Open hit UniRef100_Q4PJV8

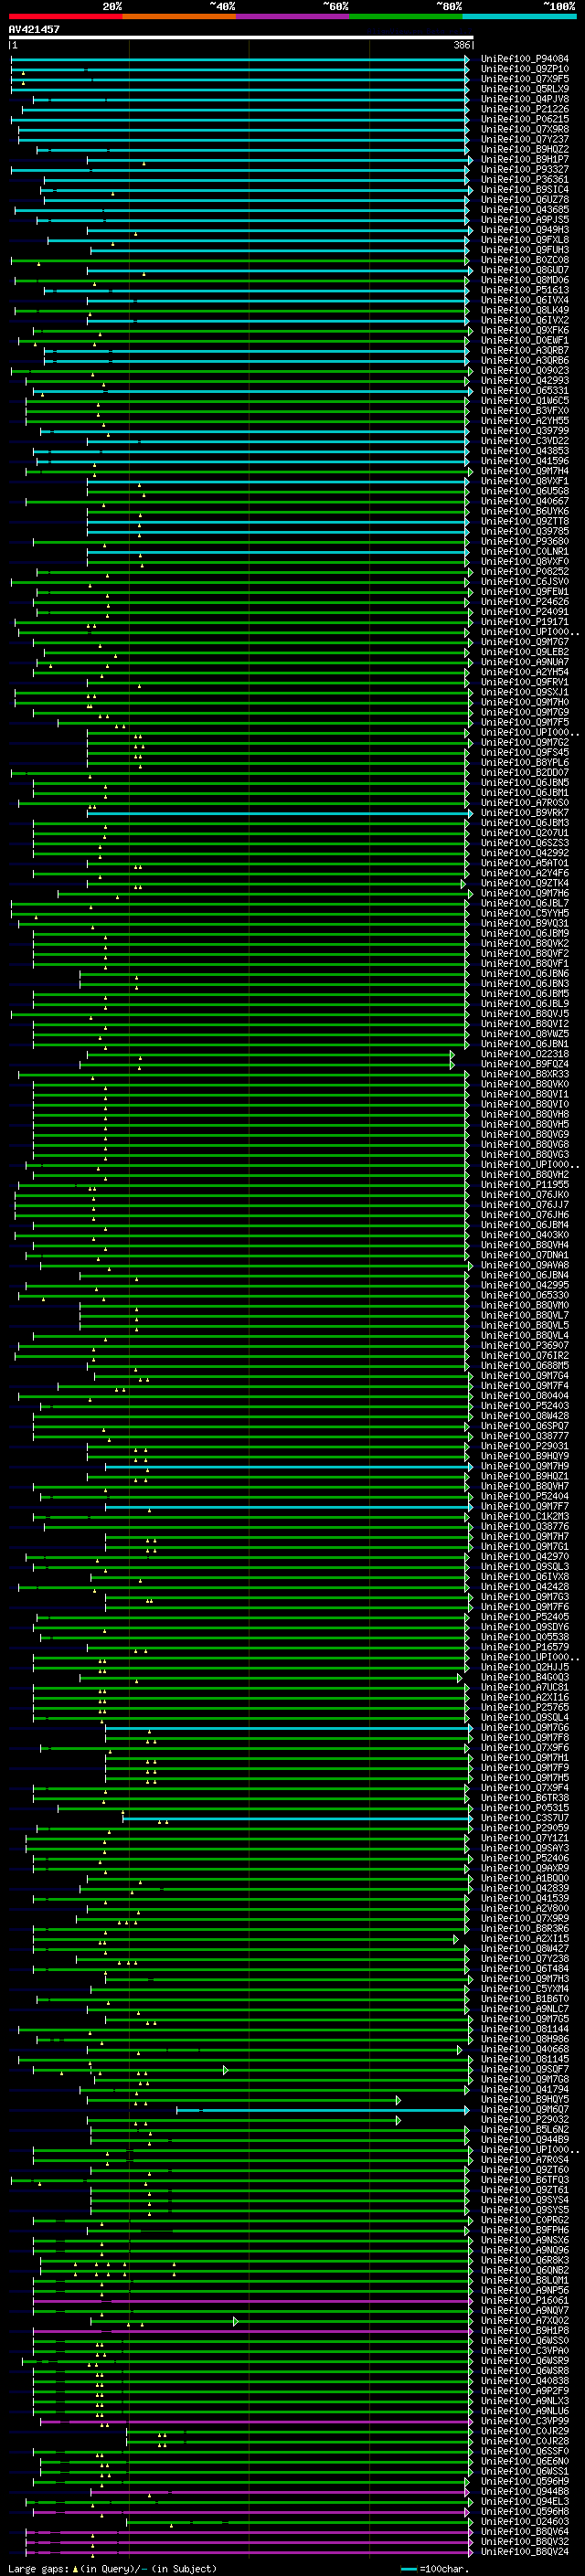[x=525, y=99]
